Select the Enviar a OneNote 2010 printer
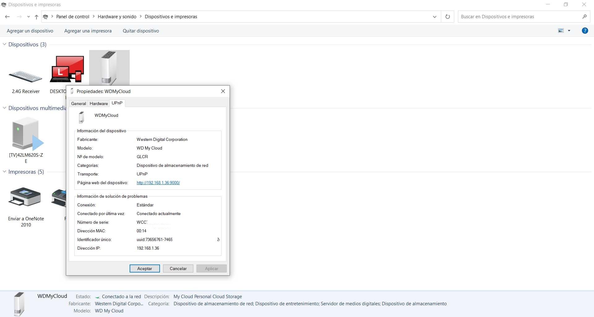Viewport: 594px width, 317px height. pyautogui.click(x=25, y=197)
